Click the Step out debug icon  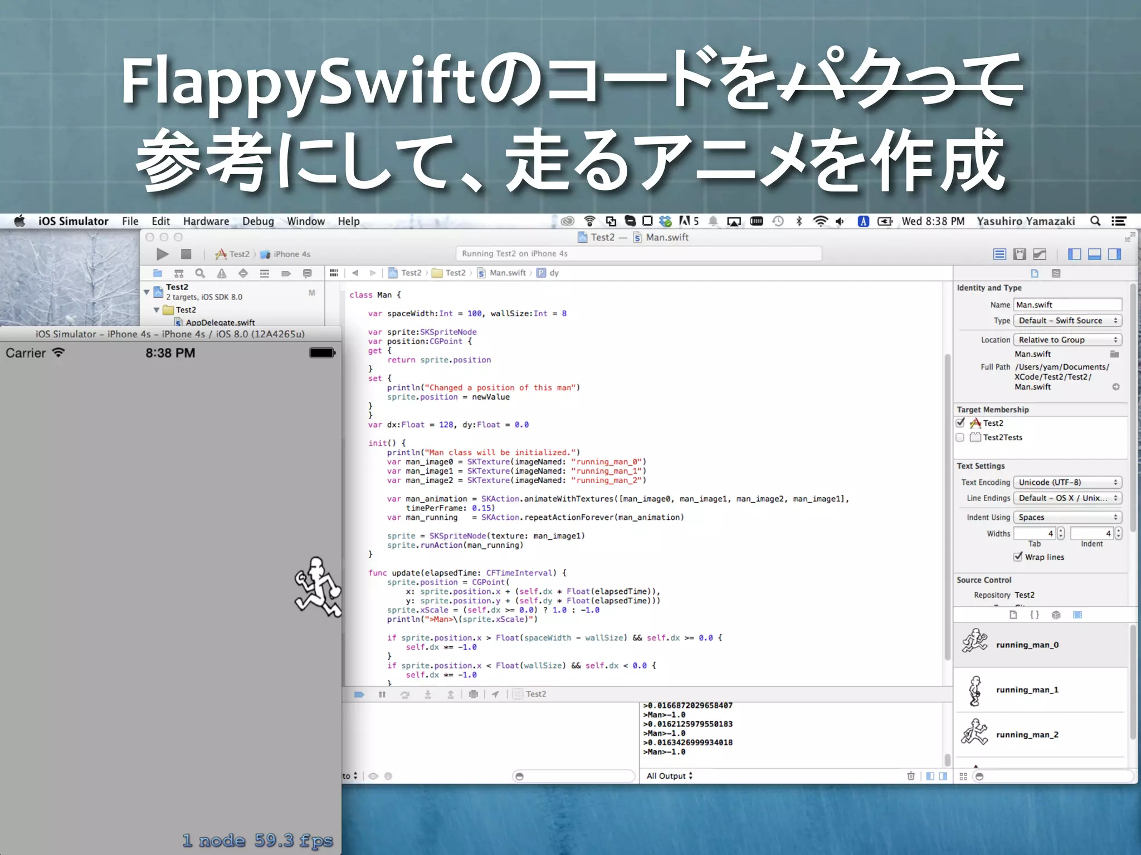coord(451,694)
